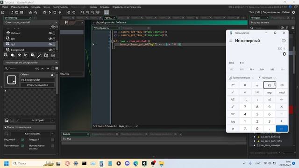Image resolution: width=299 pixels, height=168 pixels.
Task: Open the target settings crosshair icon
Action: [x=294, y=13]
